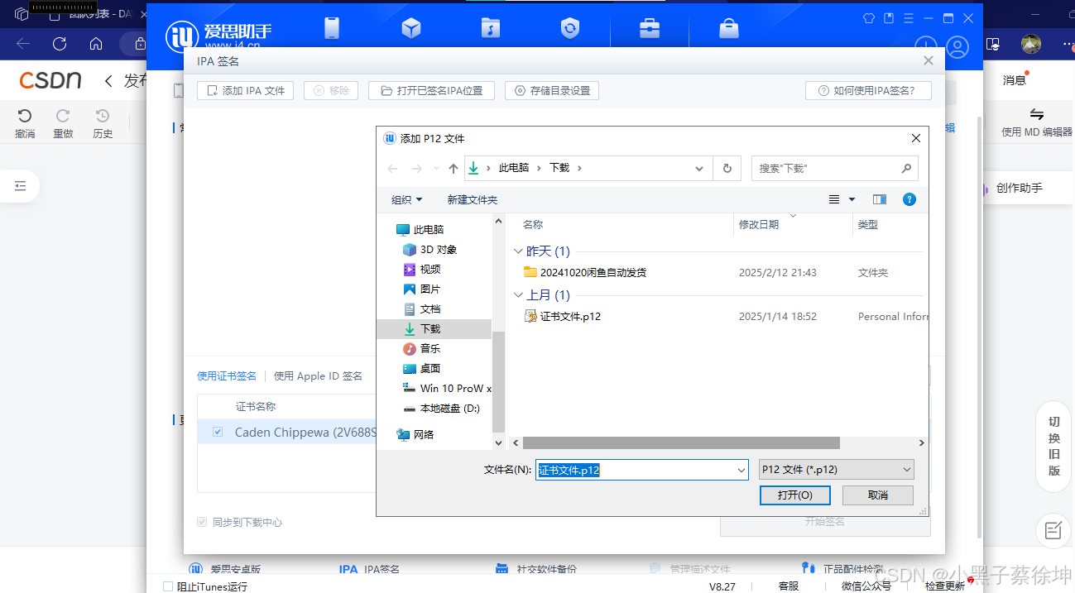Click 使用 MD 编辑器 switch icon
1075x593 pixels.
pyautogui.click(x=1036, y=114)
